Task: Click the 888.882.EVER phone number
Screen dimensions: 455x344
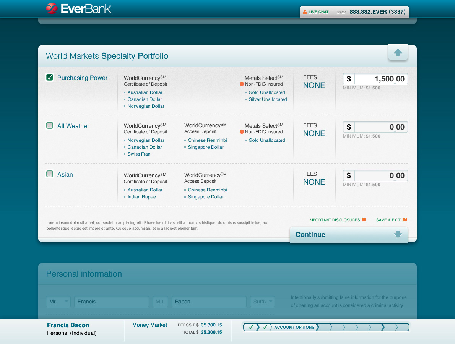Action: pos(377,12)
